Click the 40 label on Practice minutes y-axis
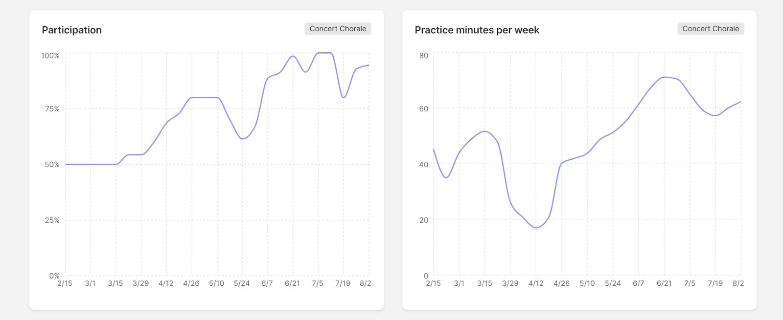 click(423, 165)
